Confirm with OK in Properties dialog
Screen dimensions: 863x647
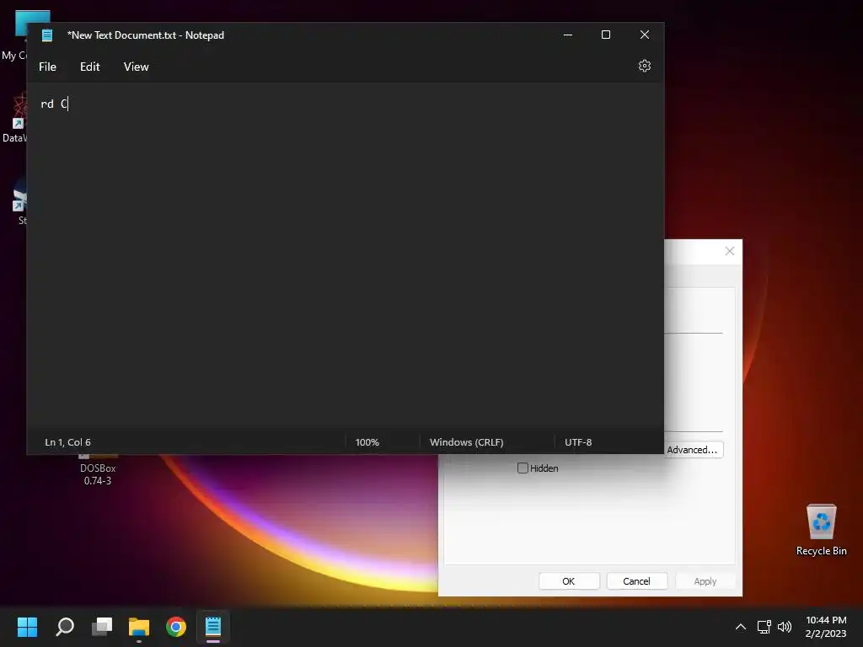569,581
